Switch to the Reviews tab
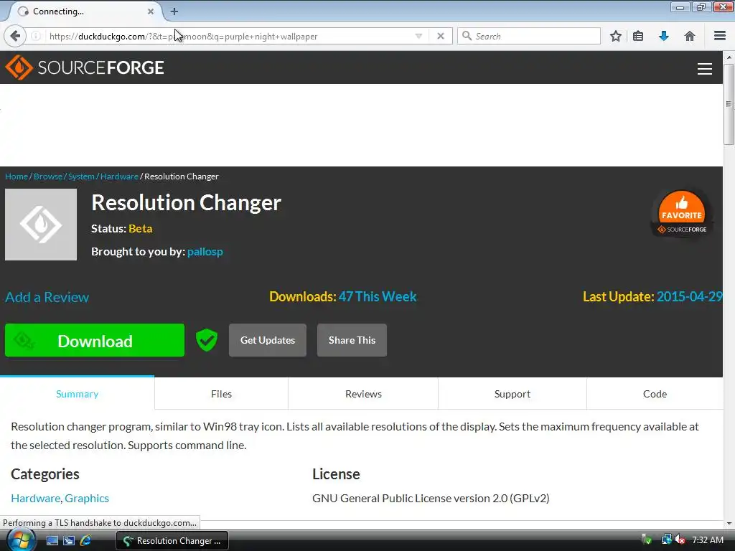Viewport: 735px width, 551px height. [363, 394]
